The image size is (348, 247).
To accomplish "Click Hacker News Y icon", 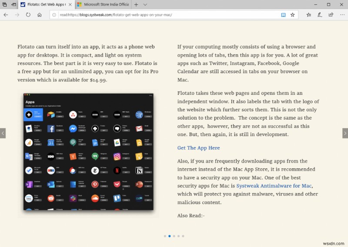I will [73, 157].
